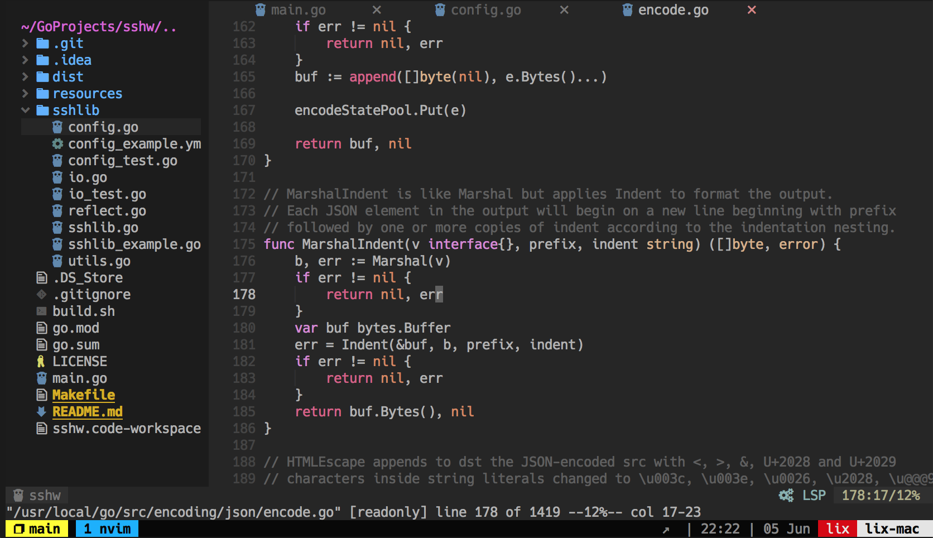
Task: Expand the dist folder chevron
Action: point(25,76)
